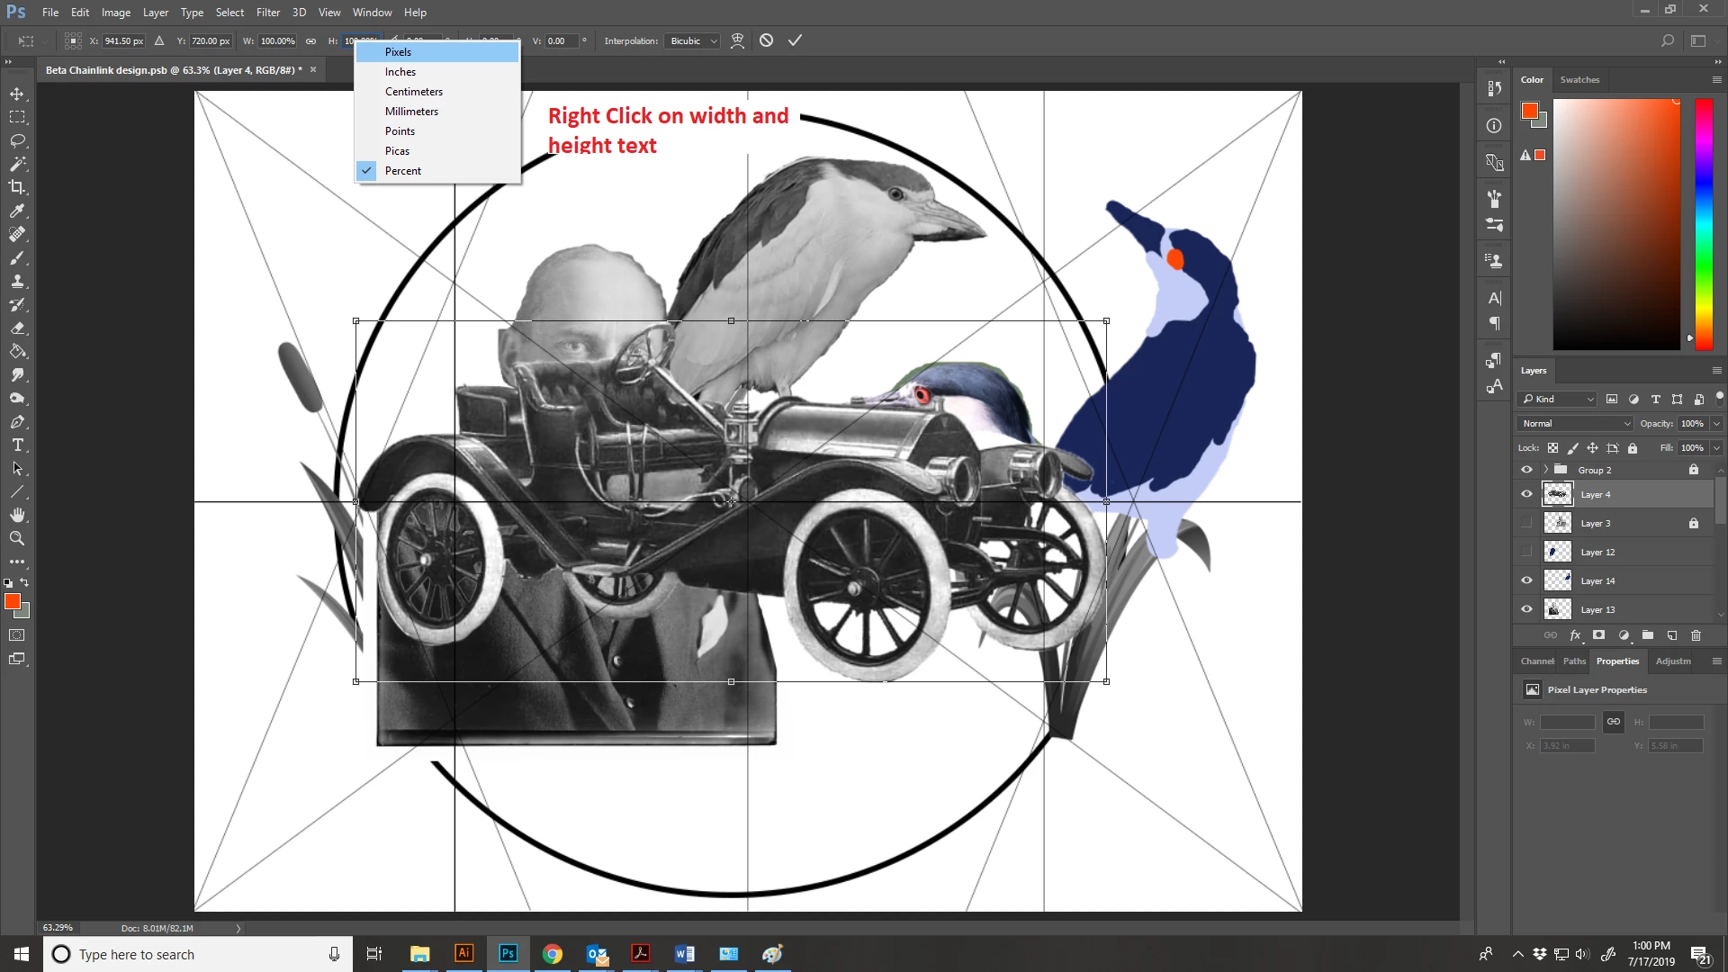Open the Interpolation Bicubic dropdown

pyautogui.click(x=693, y=41)
